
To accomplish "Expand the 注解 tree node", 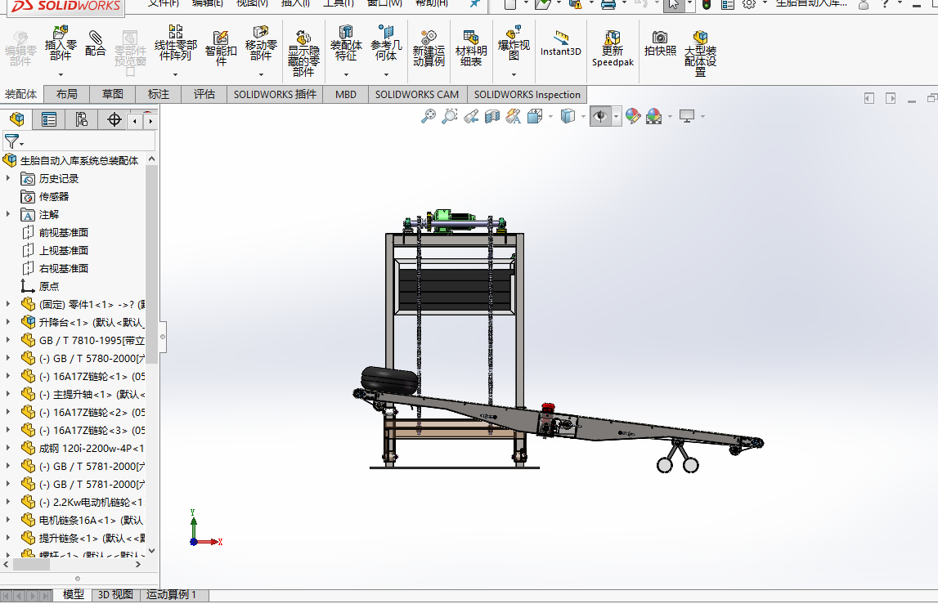I will 8,214.
